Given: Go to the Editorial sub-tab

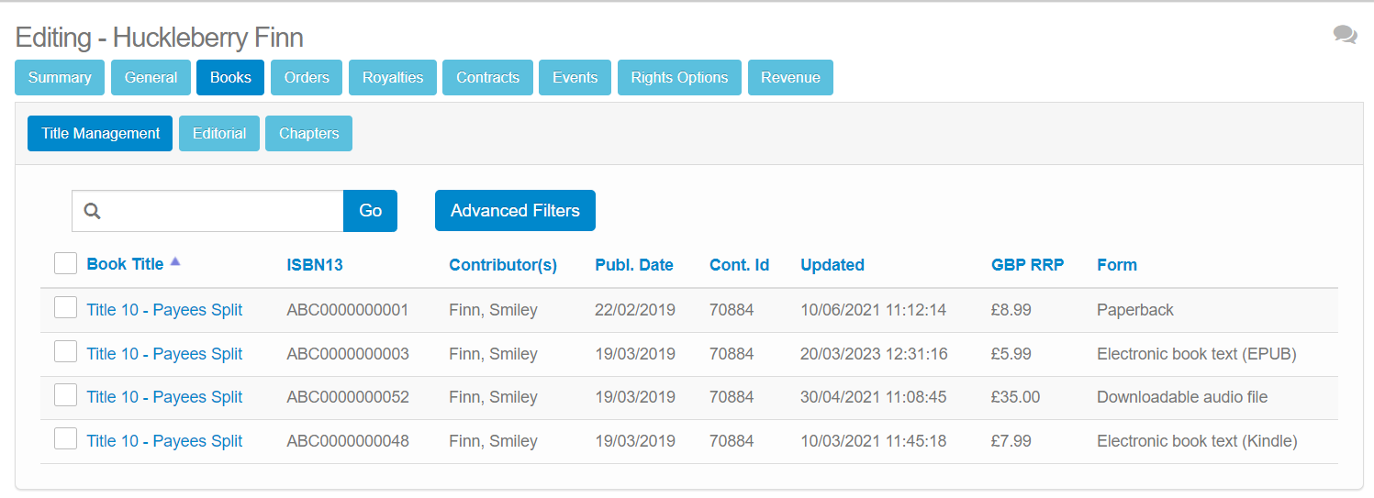Looking at the screenshot, I should click(219, 133).
